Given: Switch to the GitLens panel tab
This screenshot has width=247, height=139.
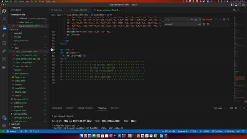Looking at the screenshot, I should tap(115, 108).
